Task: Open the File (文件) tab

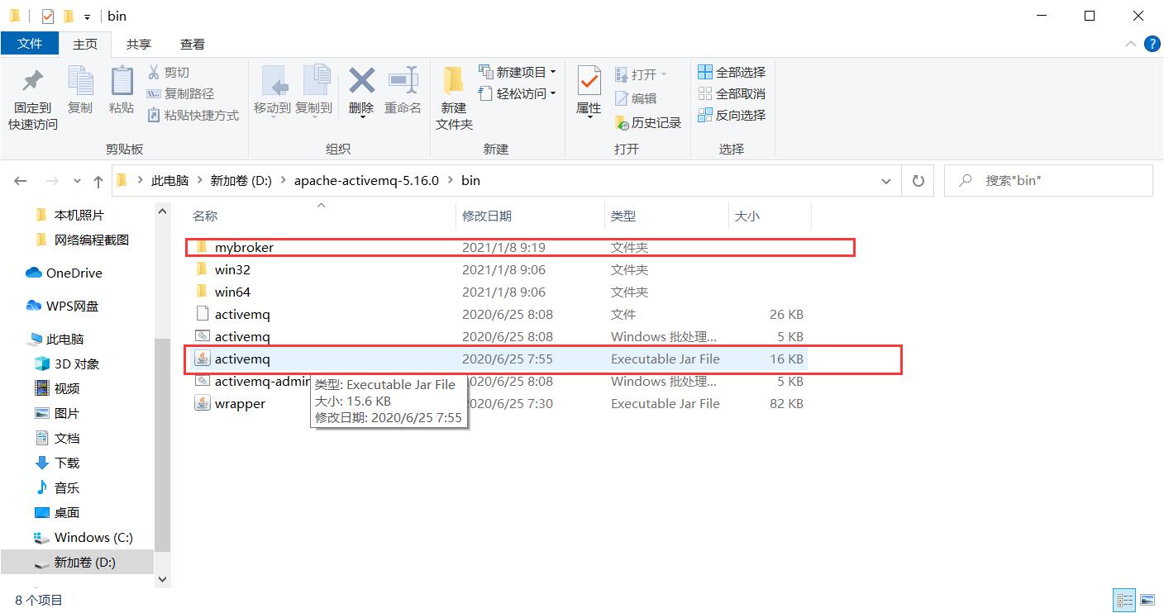Action: coord(30,44)
